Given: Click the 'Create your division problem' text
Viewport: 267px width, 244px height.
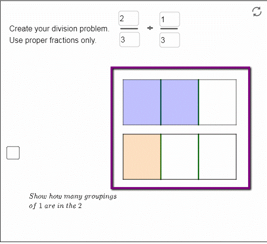Looking at the screenshot, I should [x=59, y=28].
